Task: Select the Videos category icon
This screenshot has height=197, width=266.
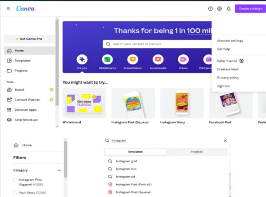Action: pos(183,59)
